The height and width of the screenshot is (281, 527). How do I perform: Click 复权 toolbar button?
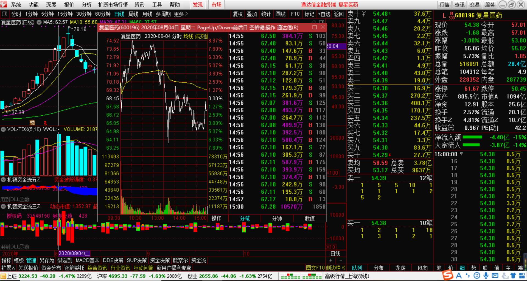[x=238, y=14]
